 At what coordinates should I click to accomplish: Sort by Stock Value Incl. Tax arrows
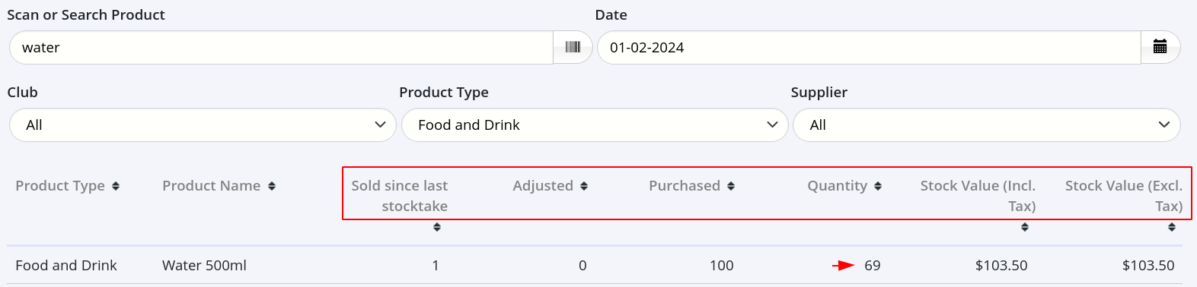point(1025,227)
